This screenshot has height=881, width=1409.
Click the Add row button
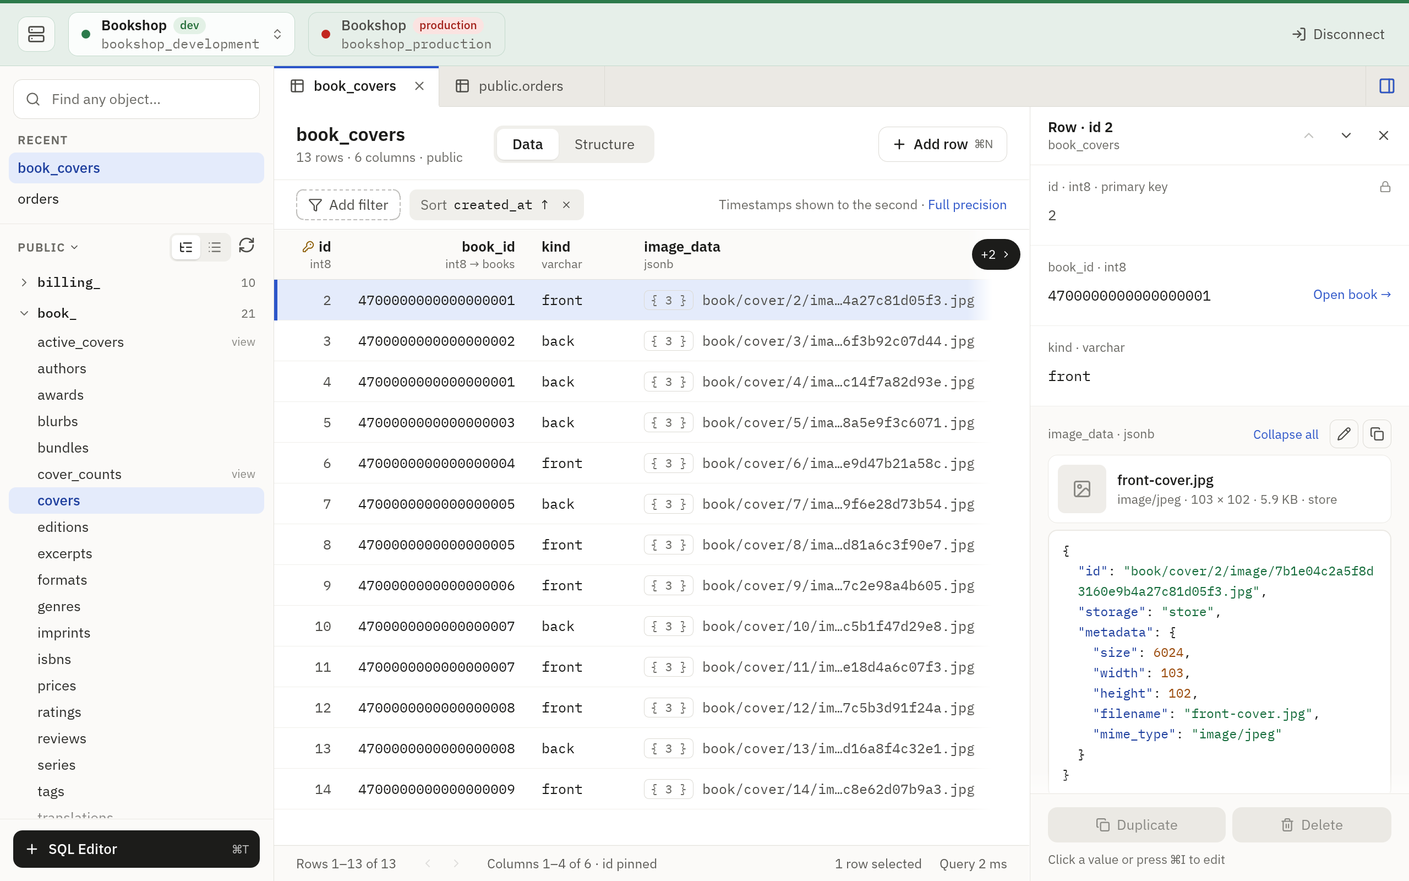[942, 144]
